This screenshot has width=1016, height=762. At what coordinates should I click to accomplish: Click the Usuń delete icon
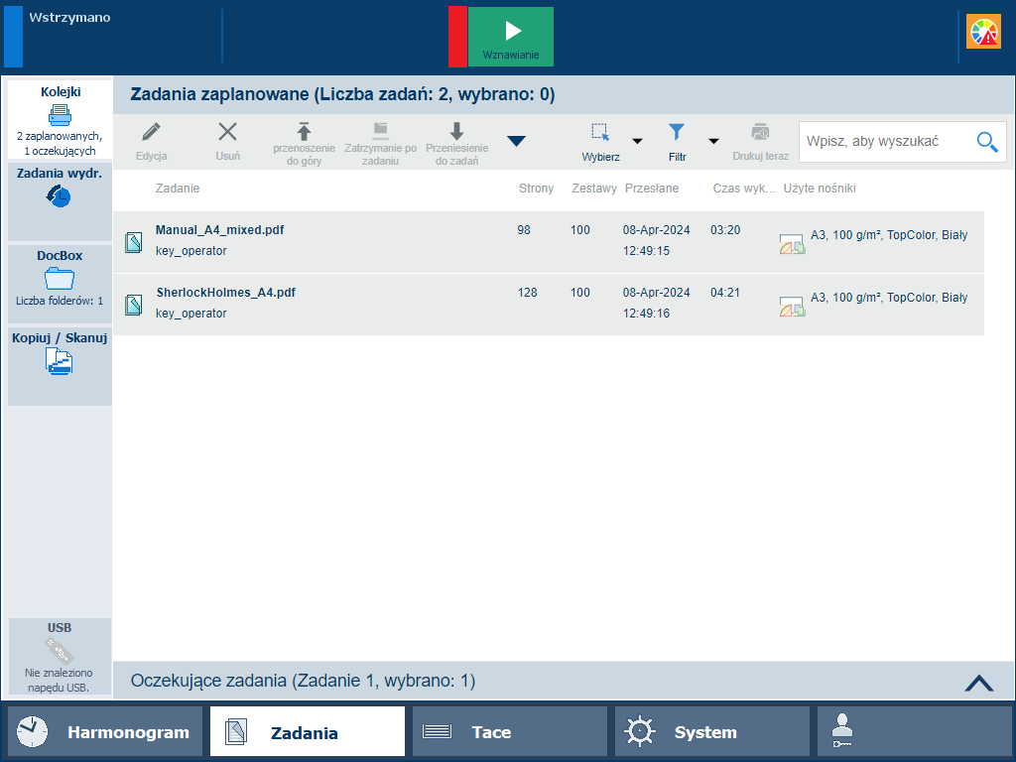point(227,132)
